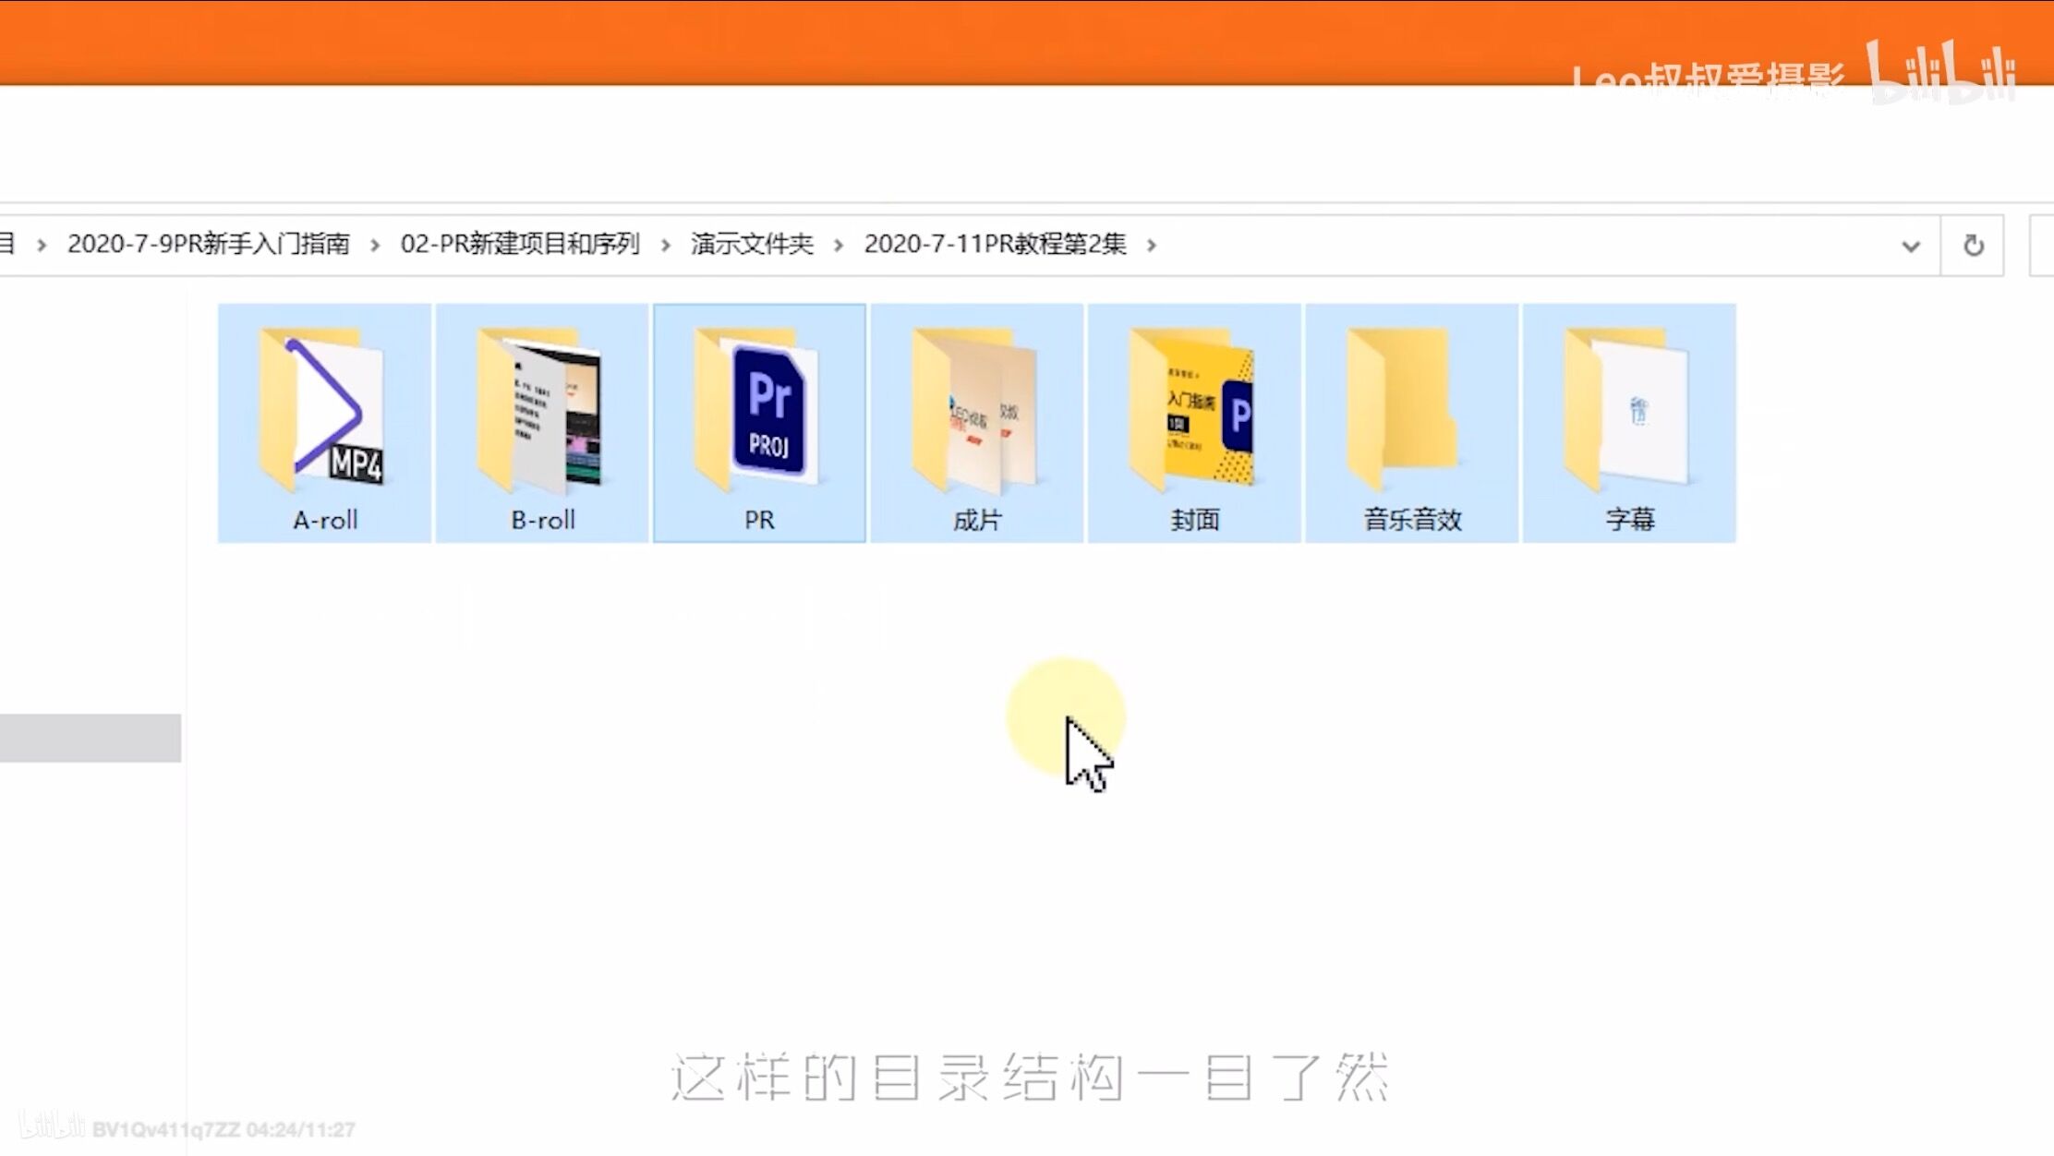
Task: Open the 封面 folder icon
Action: pyautogui.click(x=1194, y=411)
